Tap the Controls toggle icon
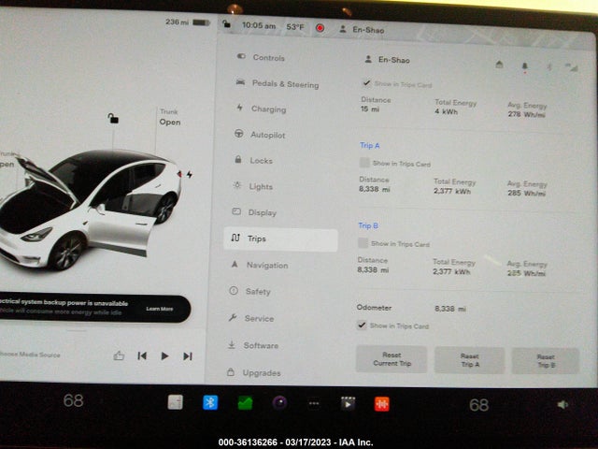The height and width of the screenshot is (449, 598). click(241, 56)
